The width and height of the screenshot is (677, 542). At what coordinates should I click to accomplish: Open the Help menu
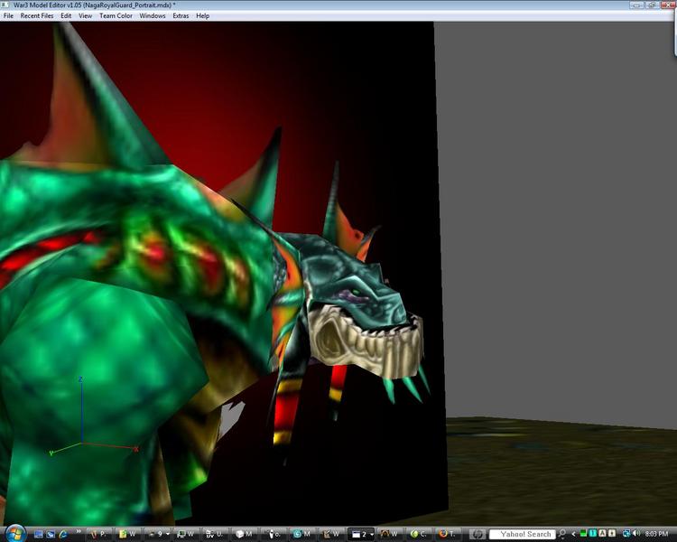(202, 16)
